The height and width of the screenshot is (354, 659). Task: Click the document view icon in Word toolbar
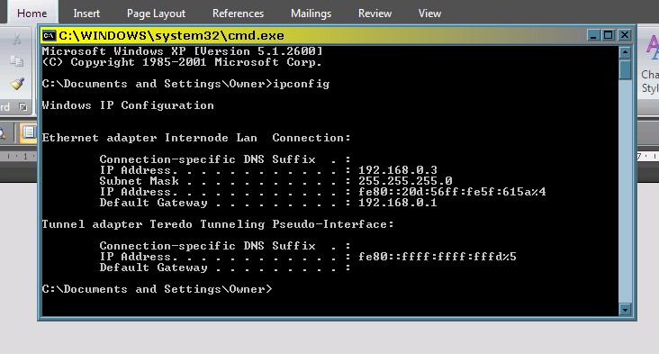(x=28, y=132)
